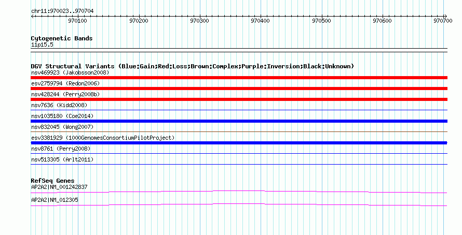Open variant nsv469923 (Jakobsson2008) label

(x=70, y=72)
